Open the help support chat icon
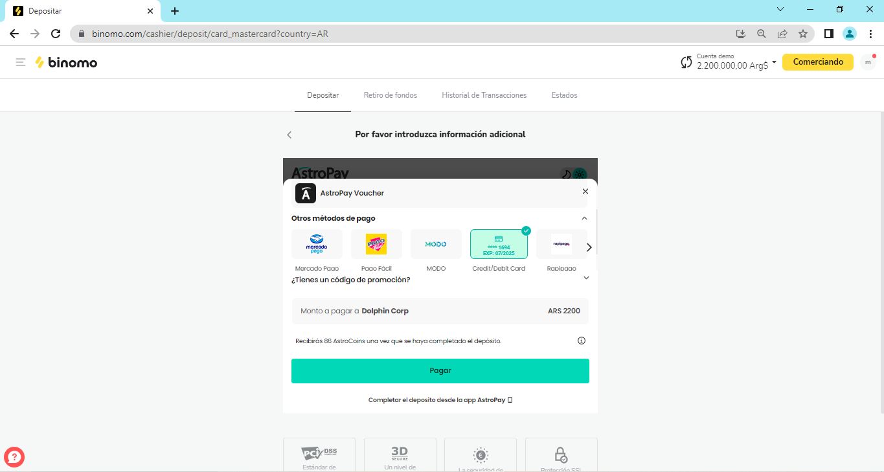Image resolution: width=884 pixels, height=472 pixels. click(14, 457)
